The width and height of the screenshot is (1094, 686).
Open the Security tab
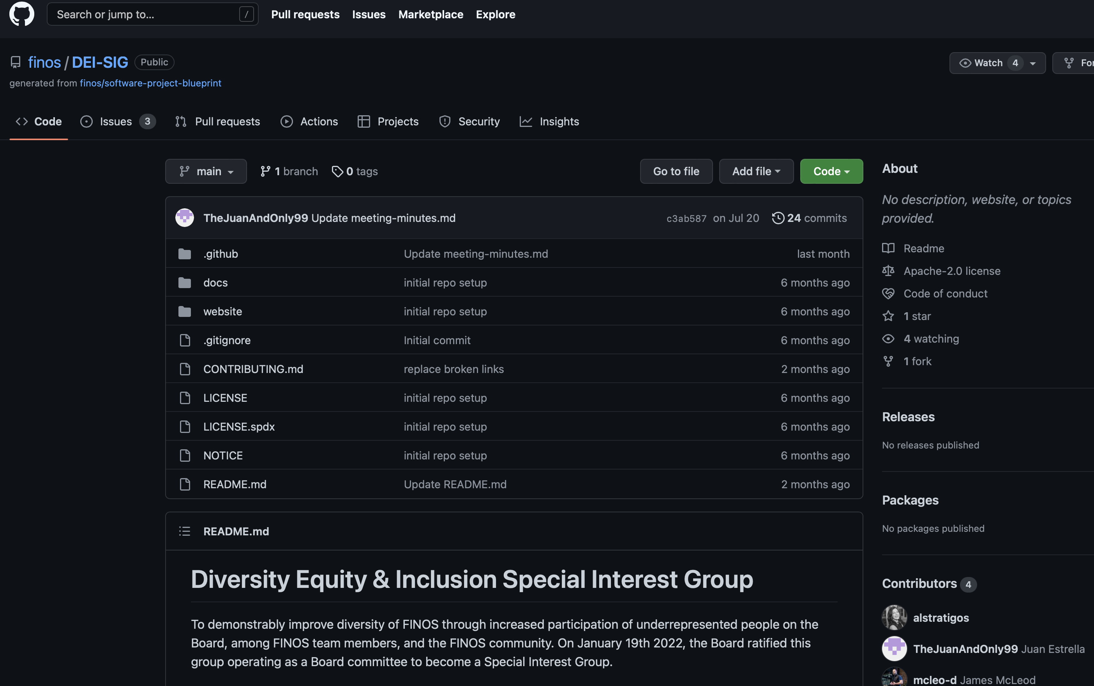469,121
